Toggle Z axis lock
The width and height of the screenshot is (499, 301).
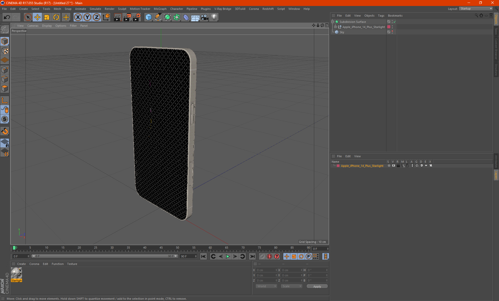tap(97, 17)
